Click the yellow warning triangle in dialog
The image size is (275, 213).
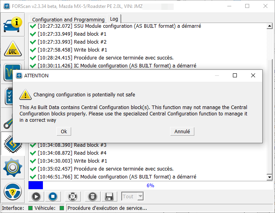tap(25, 94)
